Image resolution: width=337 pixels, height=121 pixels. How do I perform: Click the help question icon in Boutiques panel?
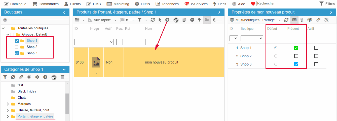point(5,20)
